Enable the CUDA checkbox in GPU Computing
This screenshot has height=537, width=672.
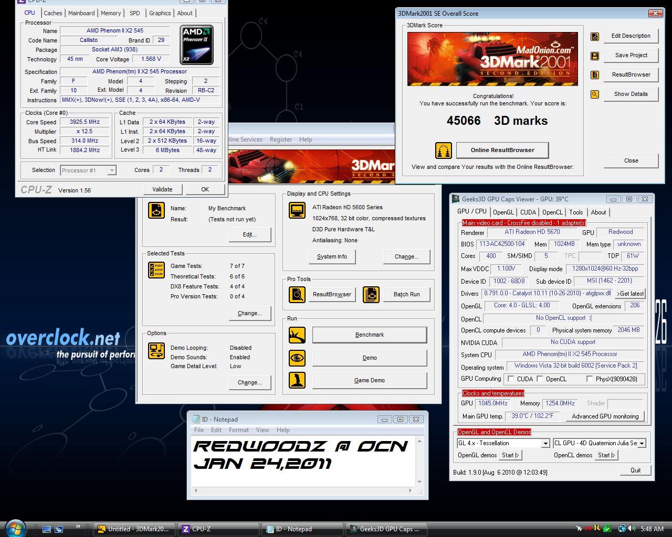point(510,379)
